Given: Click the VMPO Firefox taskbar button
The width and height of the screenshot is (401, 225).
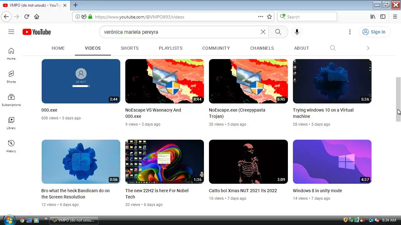Looking at the screenshot, I should click(x=74, y=220).
